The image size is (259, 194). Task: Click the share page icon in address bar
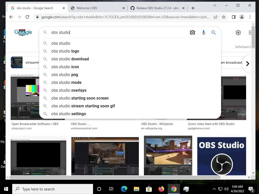tap(215, 17)
